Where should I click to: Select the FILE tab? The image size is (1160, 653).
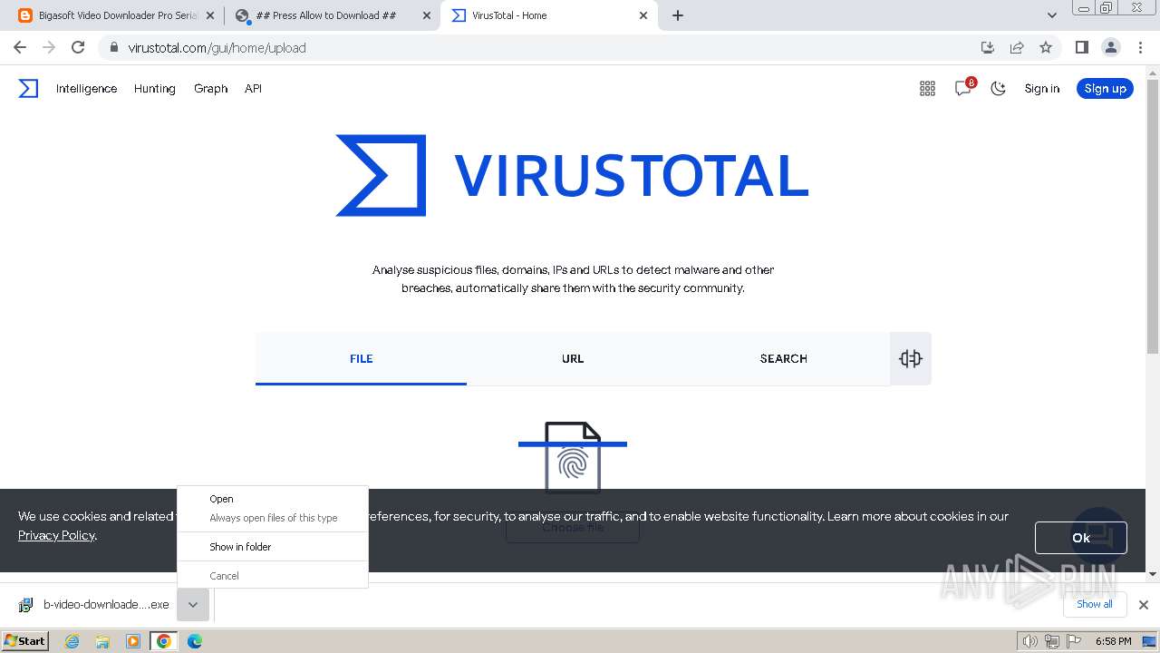tap(361, 358)
